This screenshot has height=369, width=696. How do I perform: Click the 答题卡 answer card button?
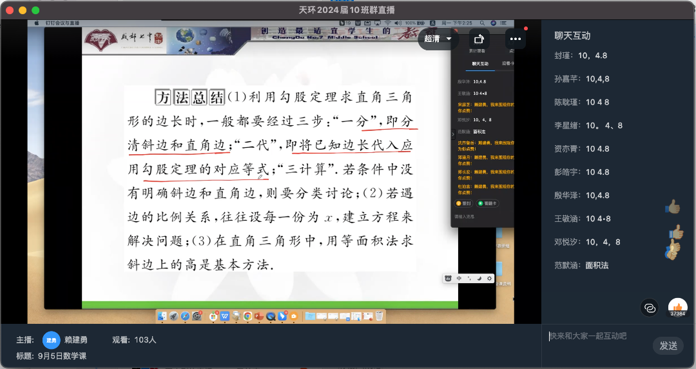[x=487, y=203]
